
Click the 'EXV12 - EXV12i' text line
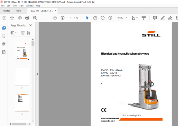coord(109,73)
